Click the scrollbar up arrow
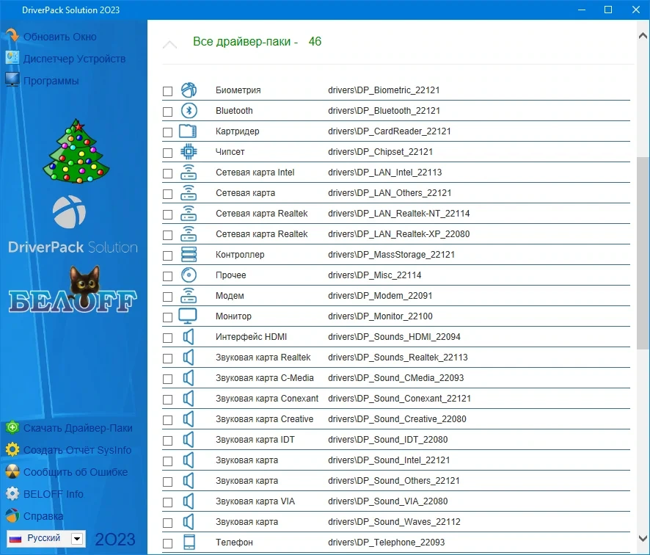This screenshot has height=555, width=650. [x=643, y=36]
